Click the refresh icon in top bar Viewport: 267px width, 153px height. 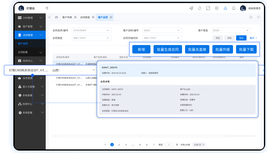coord(200,8)
